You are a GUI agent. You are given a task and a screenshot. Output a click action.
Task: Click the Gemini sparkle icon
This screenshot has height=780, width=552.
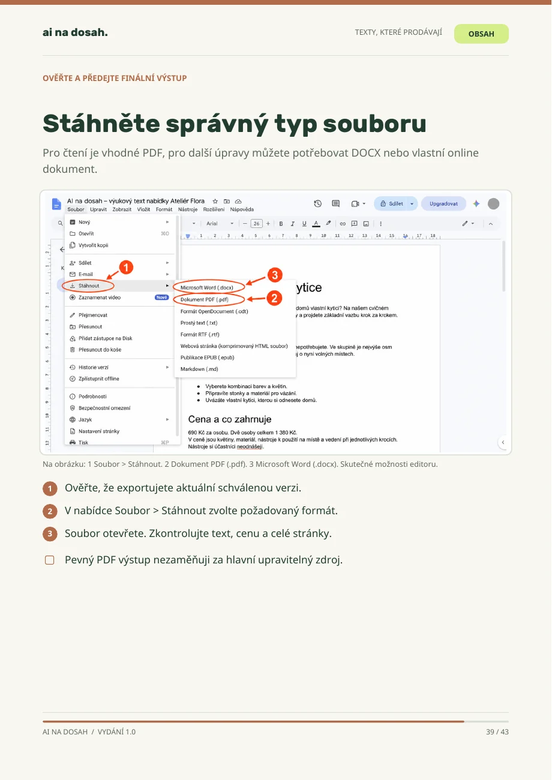pyautogui.click(x=476, y=204)
